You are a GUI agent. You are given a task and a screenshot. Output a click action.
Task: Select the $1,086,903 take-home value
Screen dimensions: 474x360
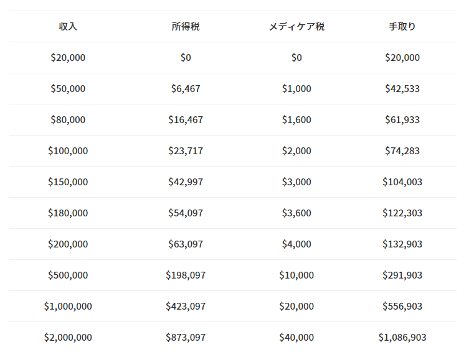[x=402, y=338]
